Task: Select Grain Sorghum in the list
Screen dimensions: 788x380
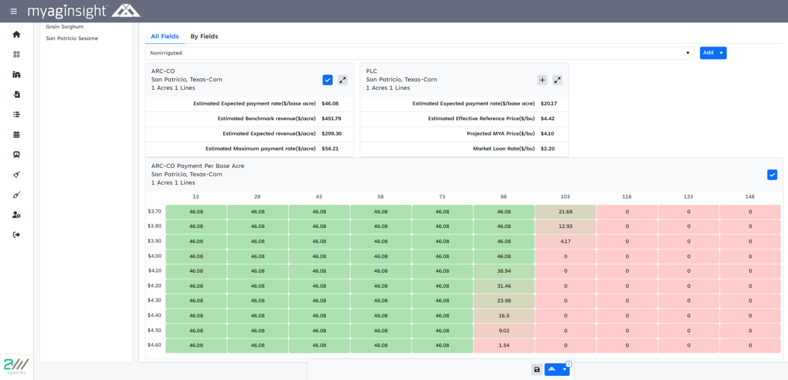Action: coord(65,26)
